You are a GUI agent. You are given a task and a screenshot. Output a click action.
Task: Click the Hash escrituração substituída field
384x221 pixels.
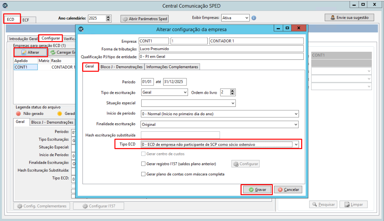coord(180,135)
